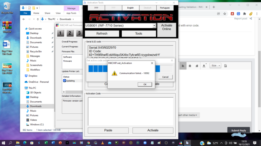Click inside the Activation Code text box

point(131,111)
